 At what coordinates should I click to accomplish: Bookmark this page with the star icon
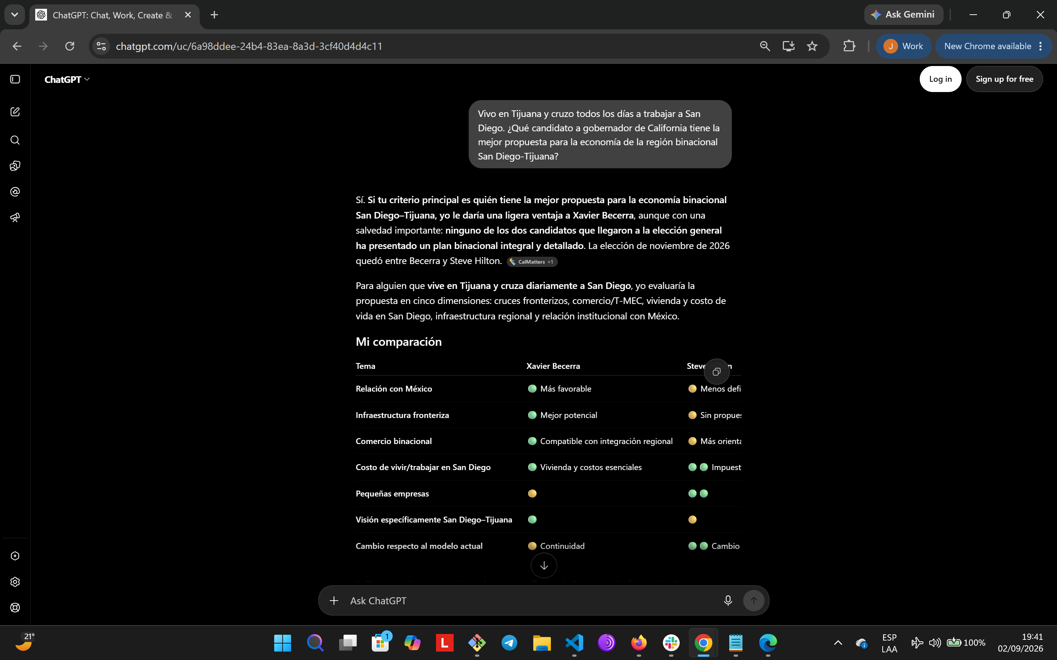[812, 46]
